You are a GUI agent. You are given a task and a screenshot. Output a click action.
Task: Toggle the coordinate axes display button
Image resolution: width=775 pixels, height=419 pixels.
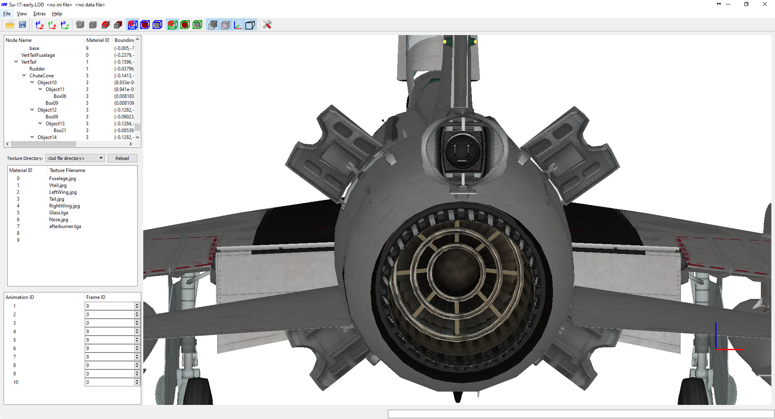[238, 25]
